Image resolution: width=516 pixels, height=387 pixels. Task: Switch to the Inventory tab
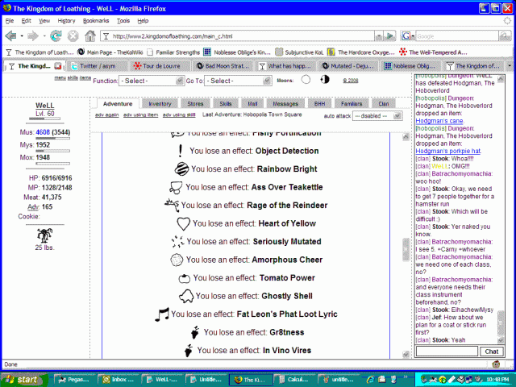(x=159, y=104)
